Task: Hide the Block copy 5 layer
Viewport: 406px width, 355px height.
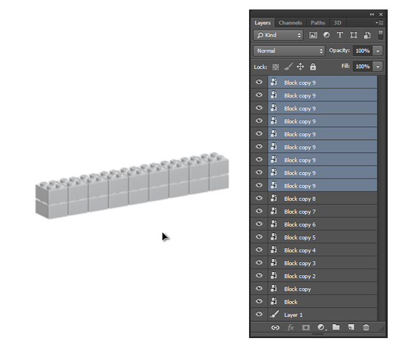Action: click(x=259, y=237)
